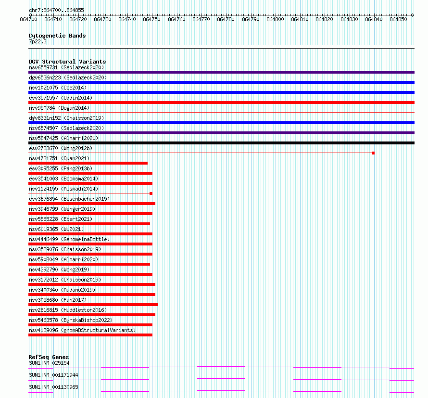This screenshot has width=428, height=398.
Task: Select the SUN1|NM_001171944 gene label
Action: click(x=53, y=375)
